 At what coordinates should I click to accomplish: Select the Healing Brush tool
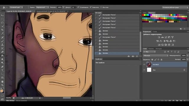[x=2, y=37]
